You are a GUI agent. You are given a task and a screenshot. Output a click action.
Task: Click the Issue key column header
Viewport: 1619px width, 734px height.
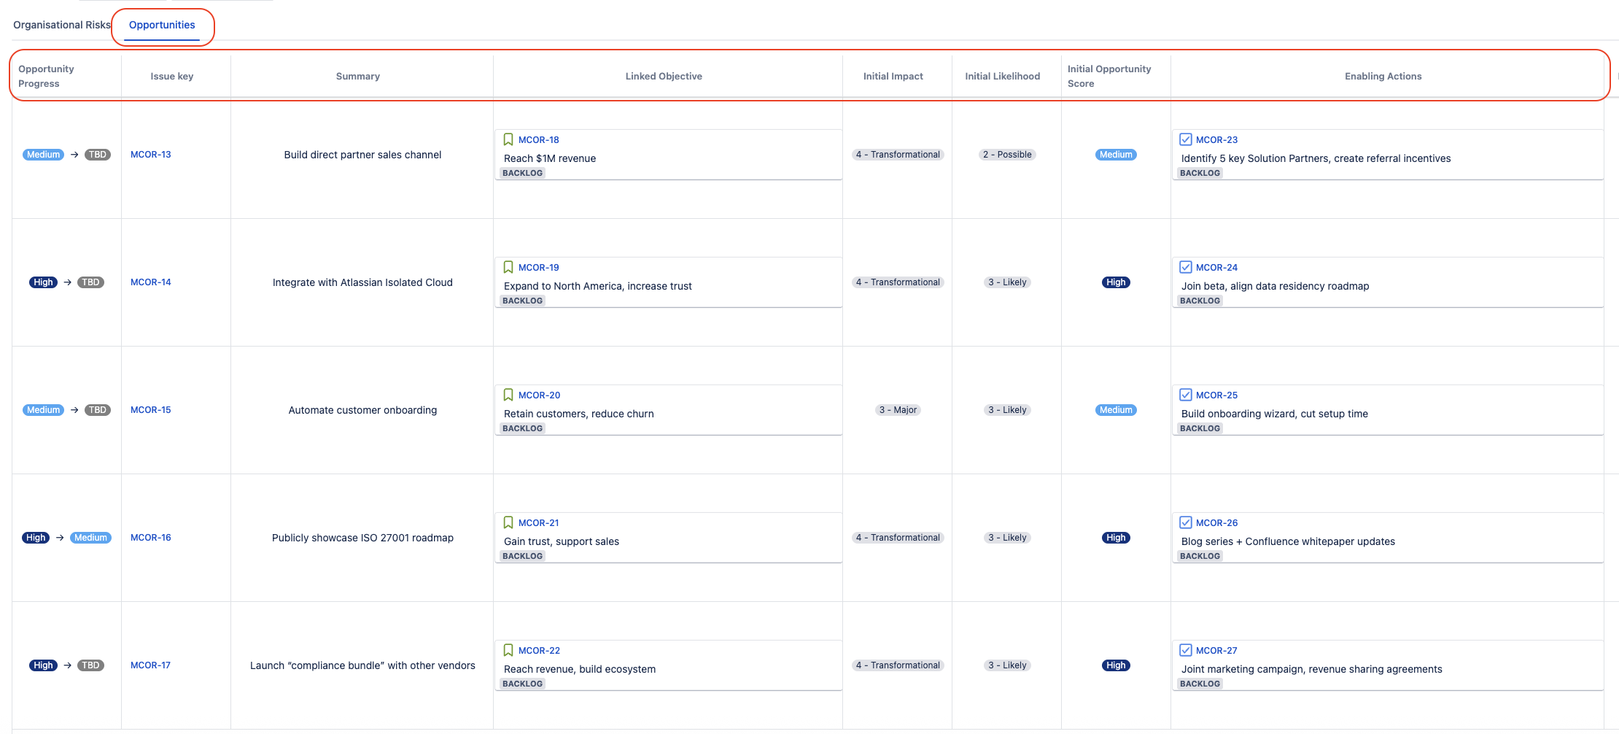(172, 76)
